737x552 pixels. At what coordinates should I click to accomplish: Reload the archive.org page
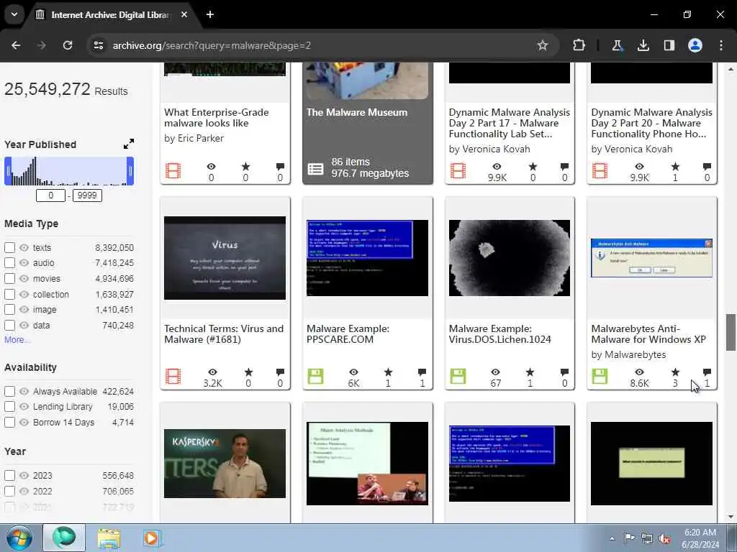click(x=68, y=45)
